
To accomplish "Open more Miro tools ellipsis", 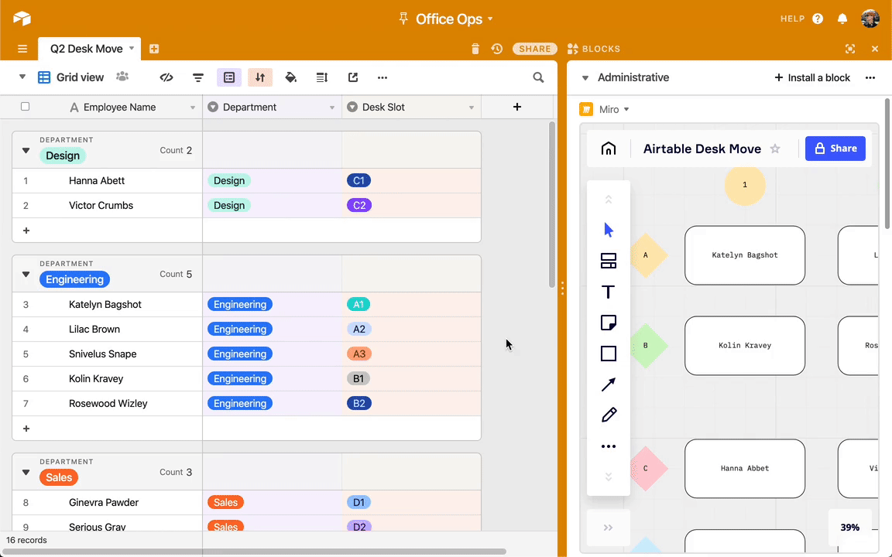I will coord(609,446).
